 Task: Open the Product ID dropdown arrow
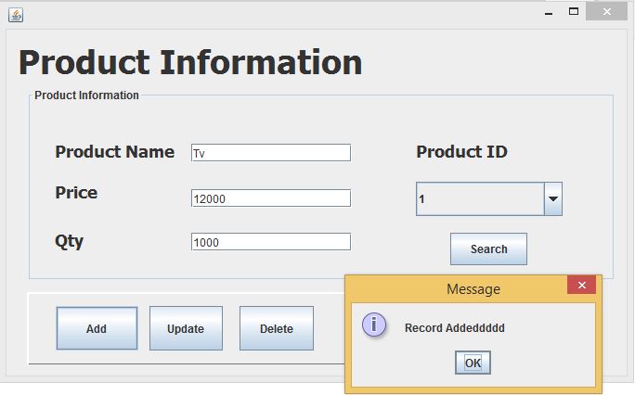point(553,198)
